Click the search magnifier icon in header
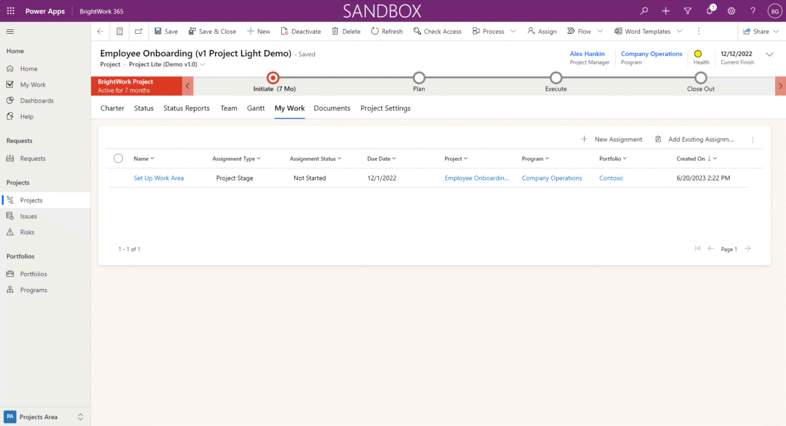Image resolution: width=786 pixels, height=426 pixels. [644, 11]
